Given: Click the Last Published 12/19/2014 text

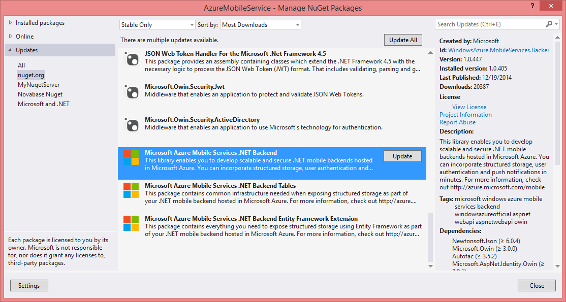Looking at the screenshot, I should tap(476, 78).
